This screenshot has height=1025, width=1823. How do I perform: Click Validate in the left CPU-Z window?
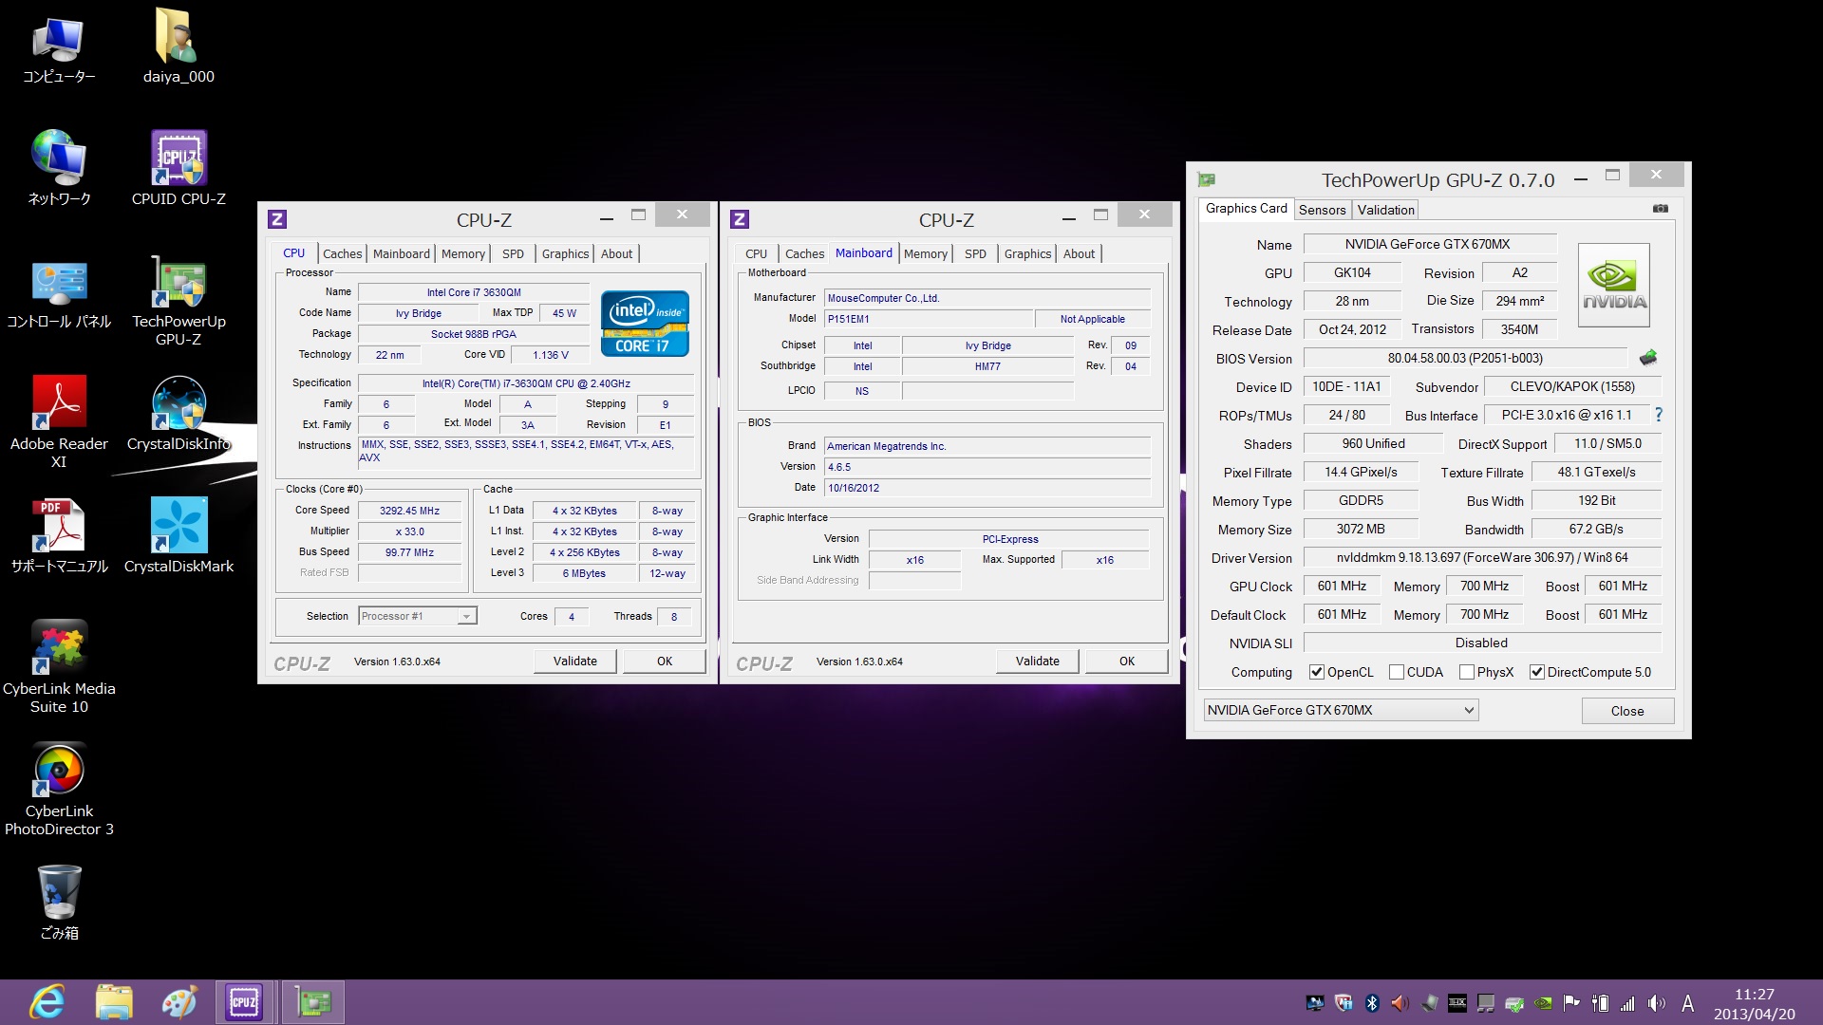pos(574,662)
